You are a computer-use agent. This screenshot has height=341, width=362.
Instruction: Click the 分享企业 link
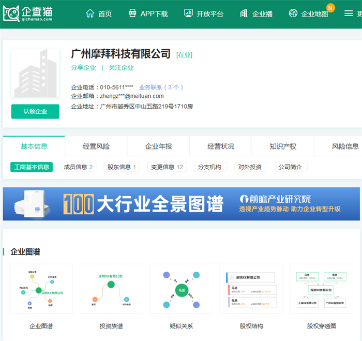click(x=83, y=68)
